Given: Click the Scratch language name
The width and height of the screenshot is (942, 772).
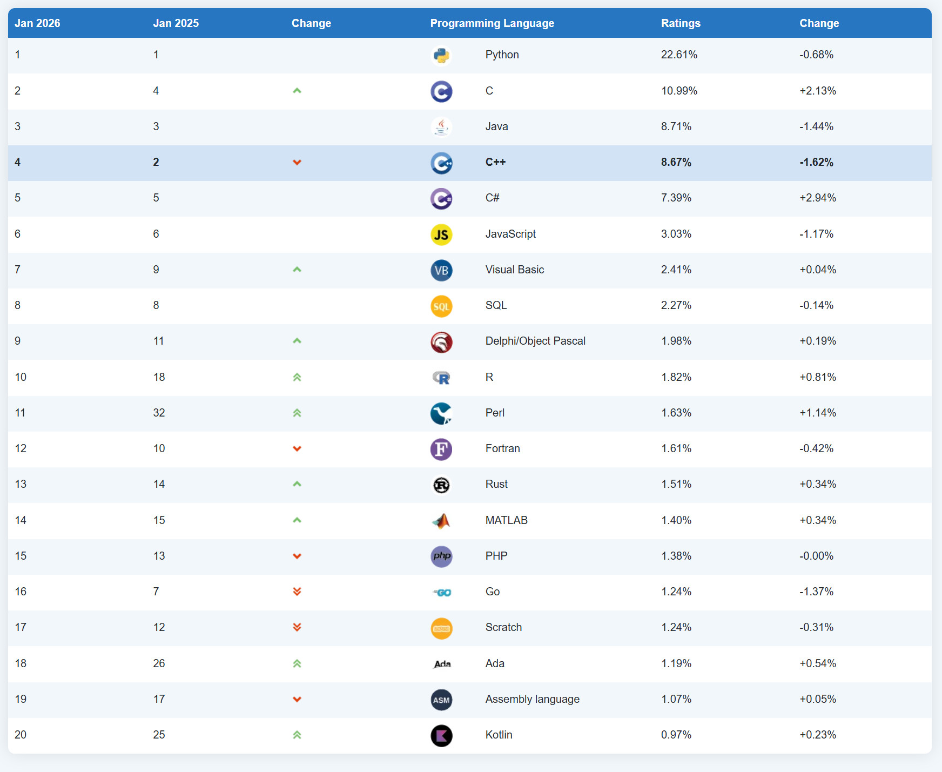Looking at the screenshot, I should pos(503,627).
